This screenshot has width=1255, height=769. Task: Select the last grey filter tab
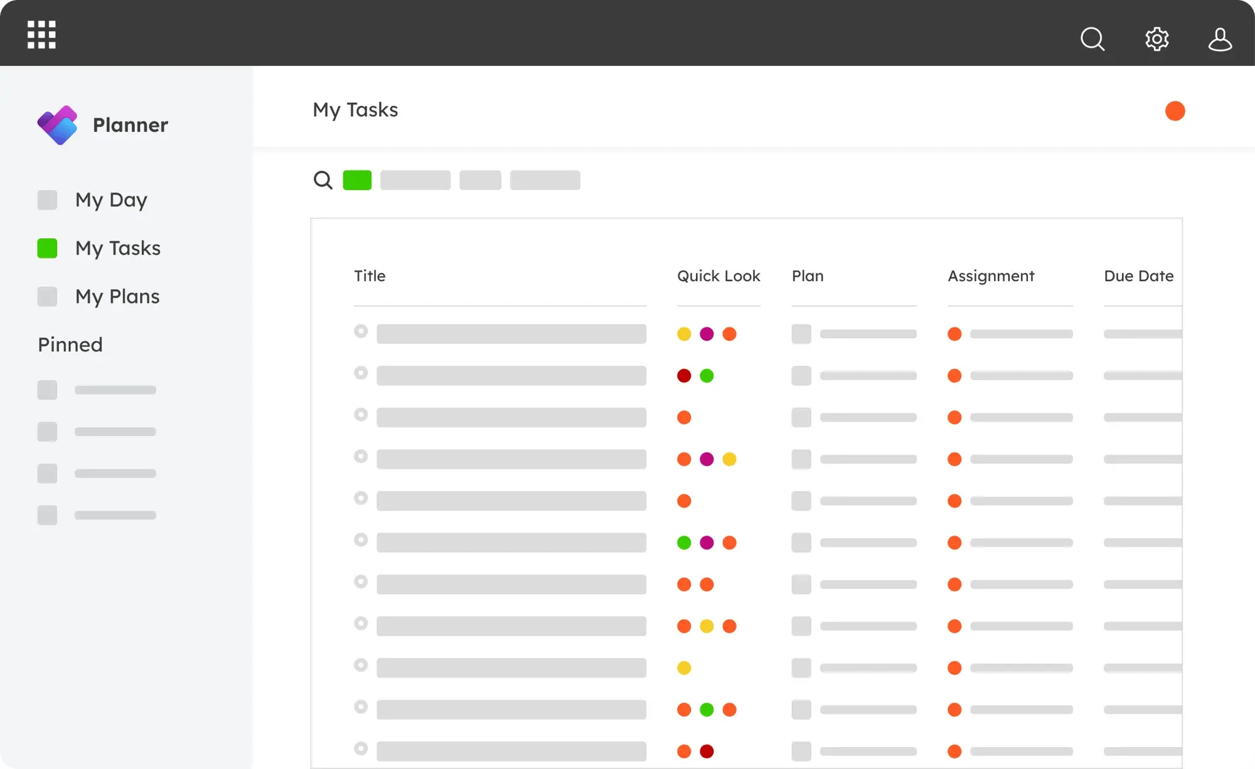point(545,180)
